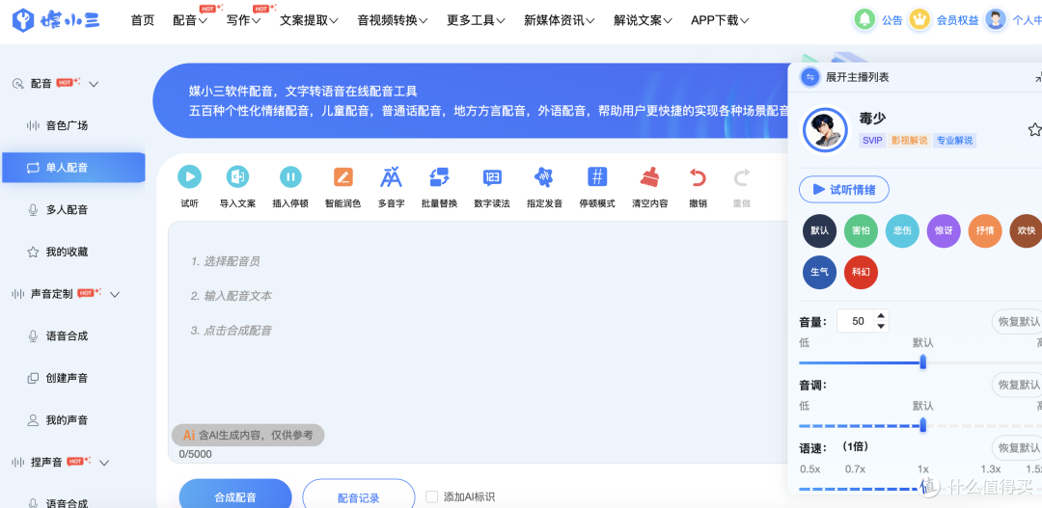Screen dimensions: 1042x508
Task: Open the 导入文案 import tool
Action: tap(237, 176)
